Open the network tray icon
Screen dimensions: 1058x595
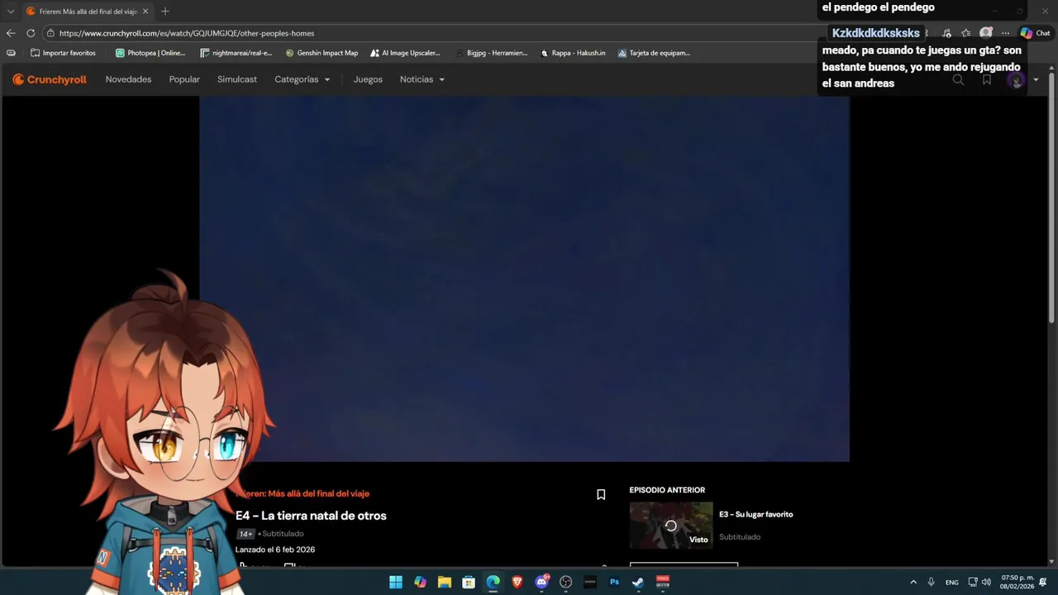pyautogui.click(x=973, y=582)
